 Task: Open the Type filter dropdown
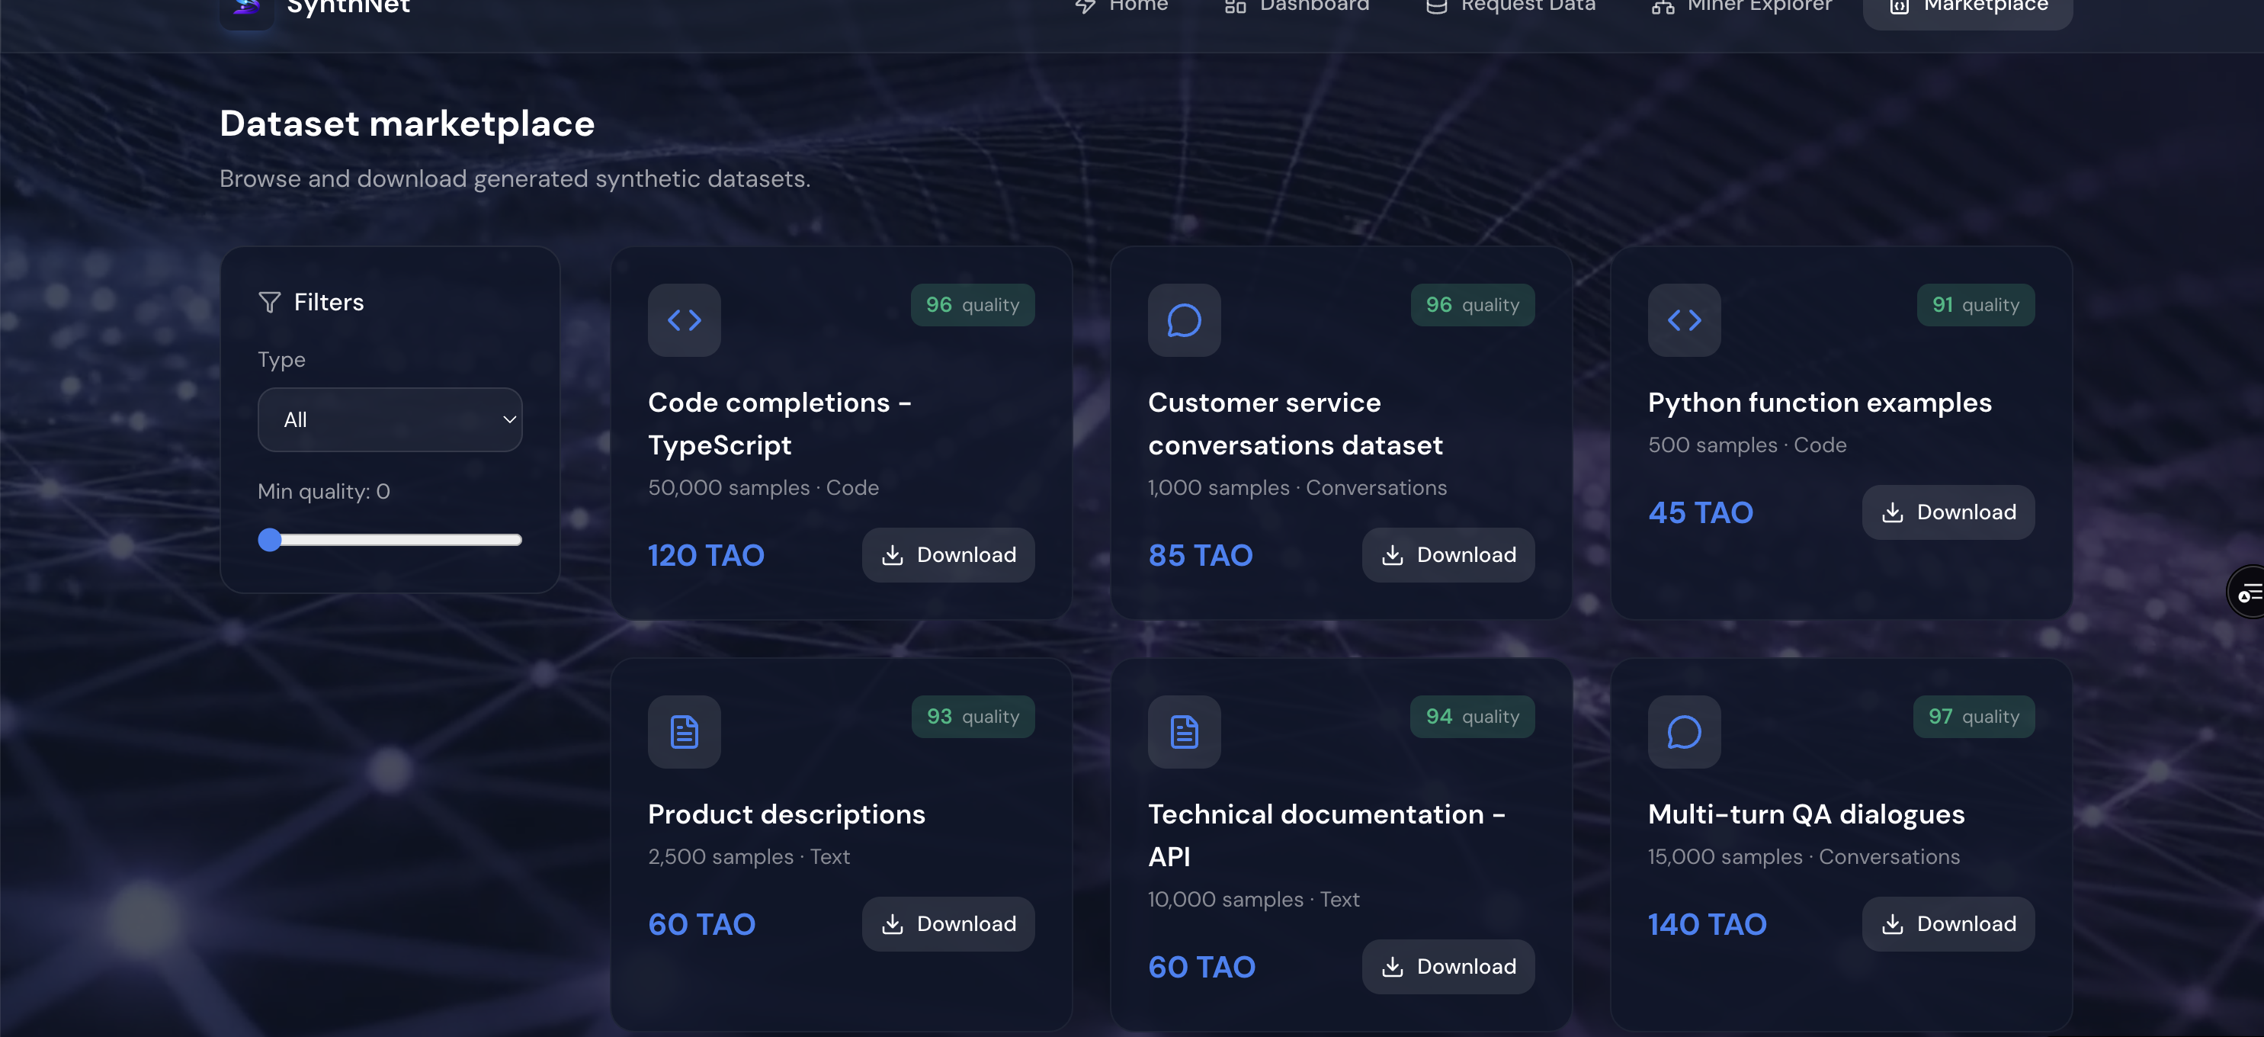click(x=390, y=420)
